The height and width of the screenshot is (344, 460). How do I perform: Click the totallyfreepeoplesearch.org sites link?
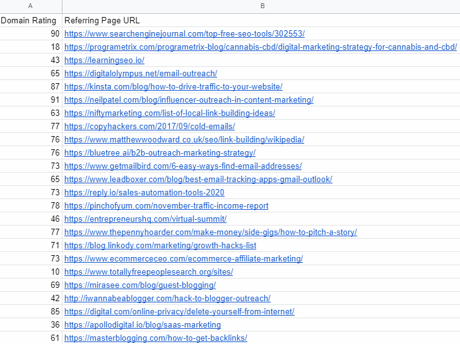pyautogui.click(x=149, y=272)
